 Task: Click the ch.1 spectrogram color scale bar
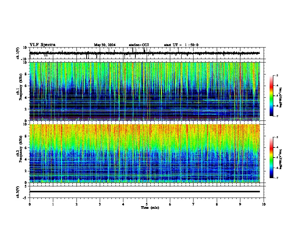tap(271, 96)
